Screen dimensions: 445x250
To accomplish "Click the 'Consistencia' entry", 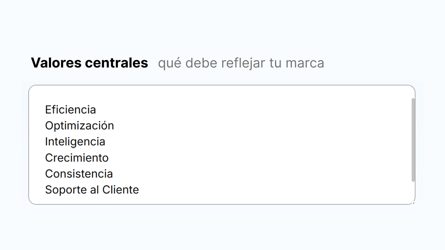I will [x=79, y=174].
